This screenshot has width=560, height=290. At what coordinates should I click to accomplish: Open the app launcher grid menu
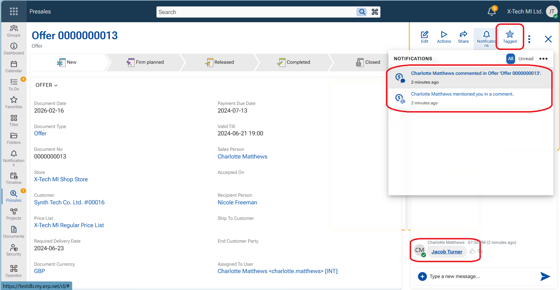coord(14,11)
